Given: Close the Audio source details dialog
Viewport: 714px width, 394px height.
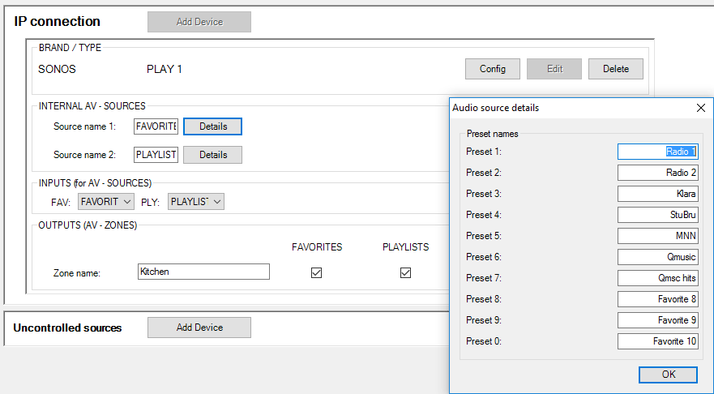Looking at the screenshot, I should 700,108.
